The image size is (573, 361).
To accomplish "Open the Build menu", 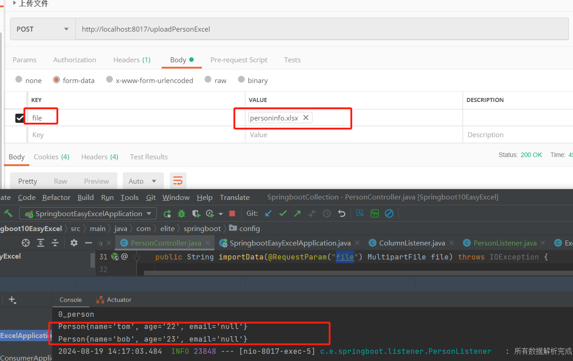I will pos(86,197).
